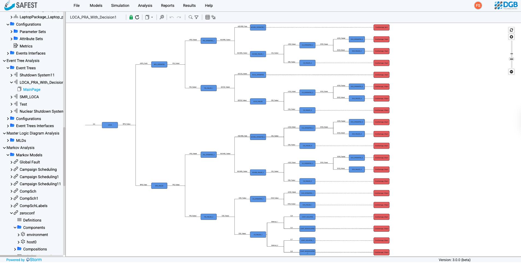Click the find-in-diagram binoculars icon
Screen dimensions: 521x263
[x=162, y=17]
